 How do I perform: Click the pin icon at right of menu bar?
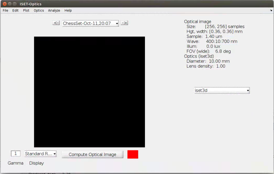pos(271,10)
